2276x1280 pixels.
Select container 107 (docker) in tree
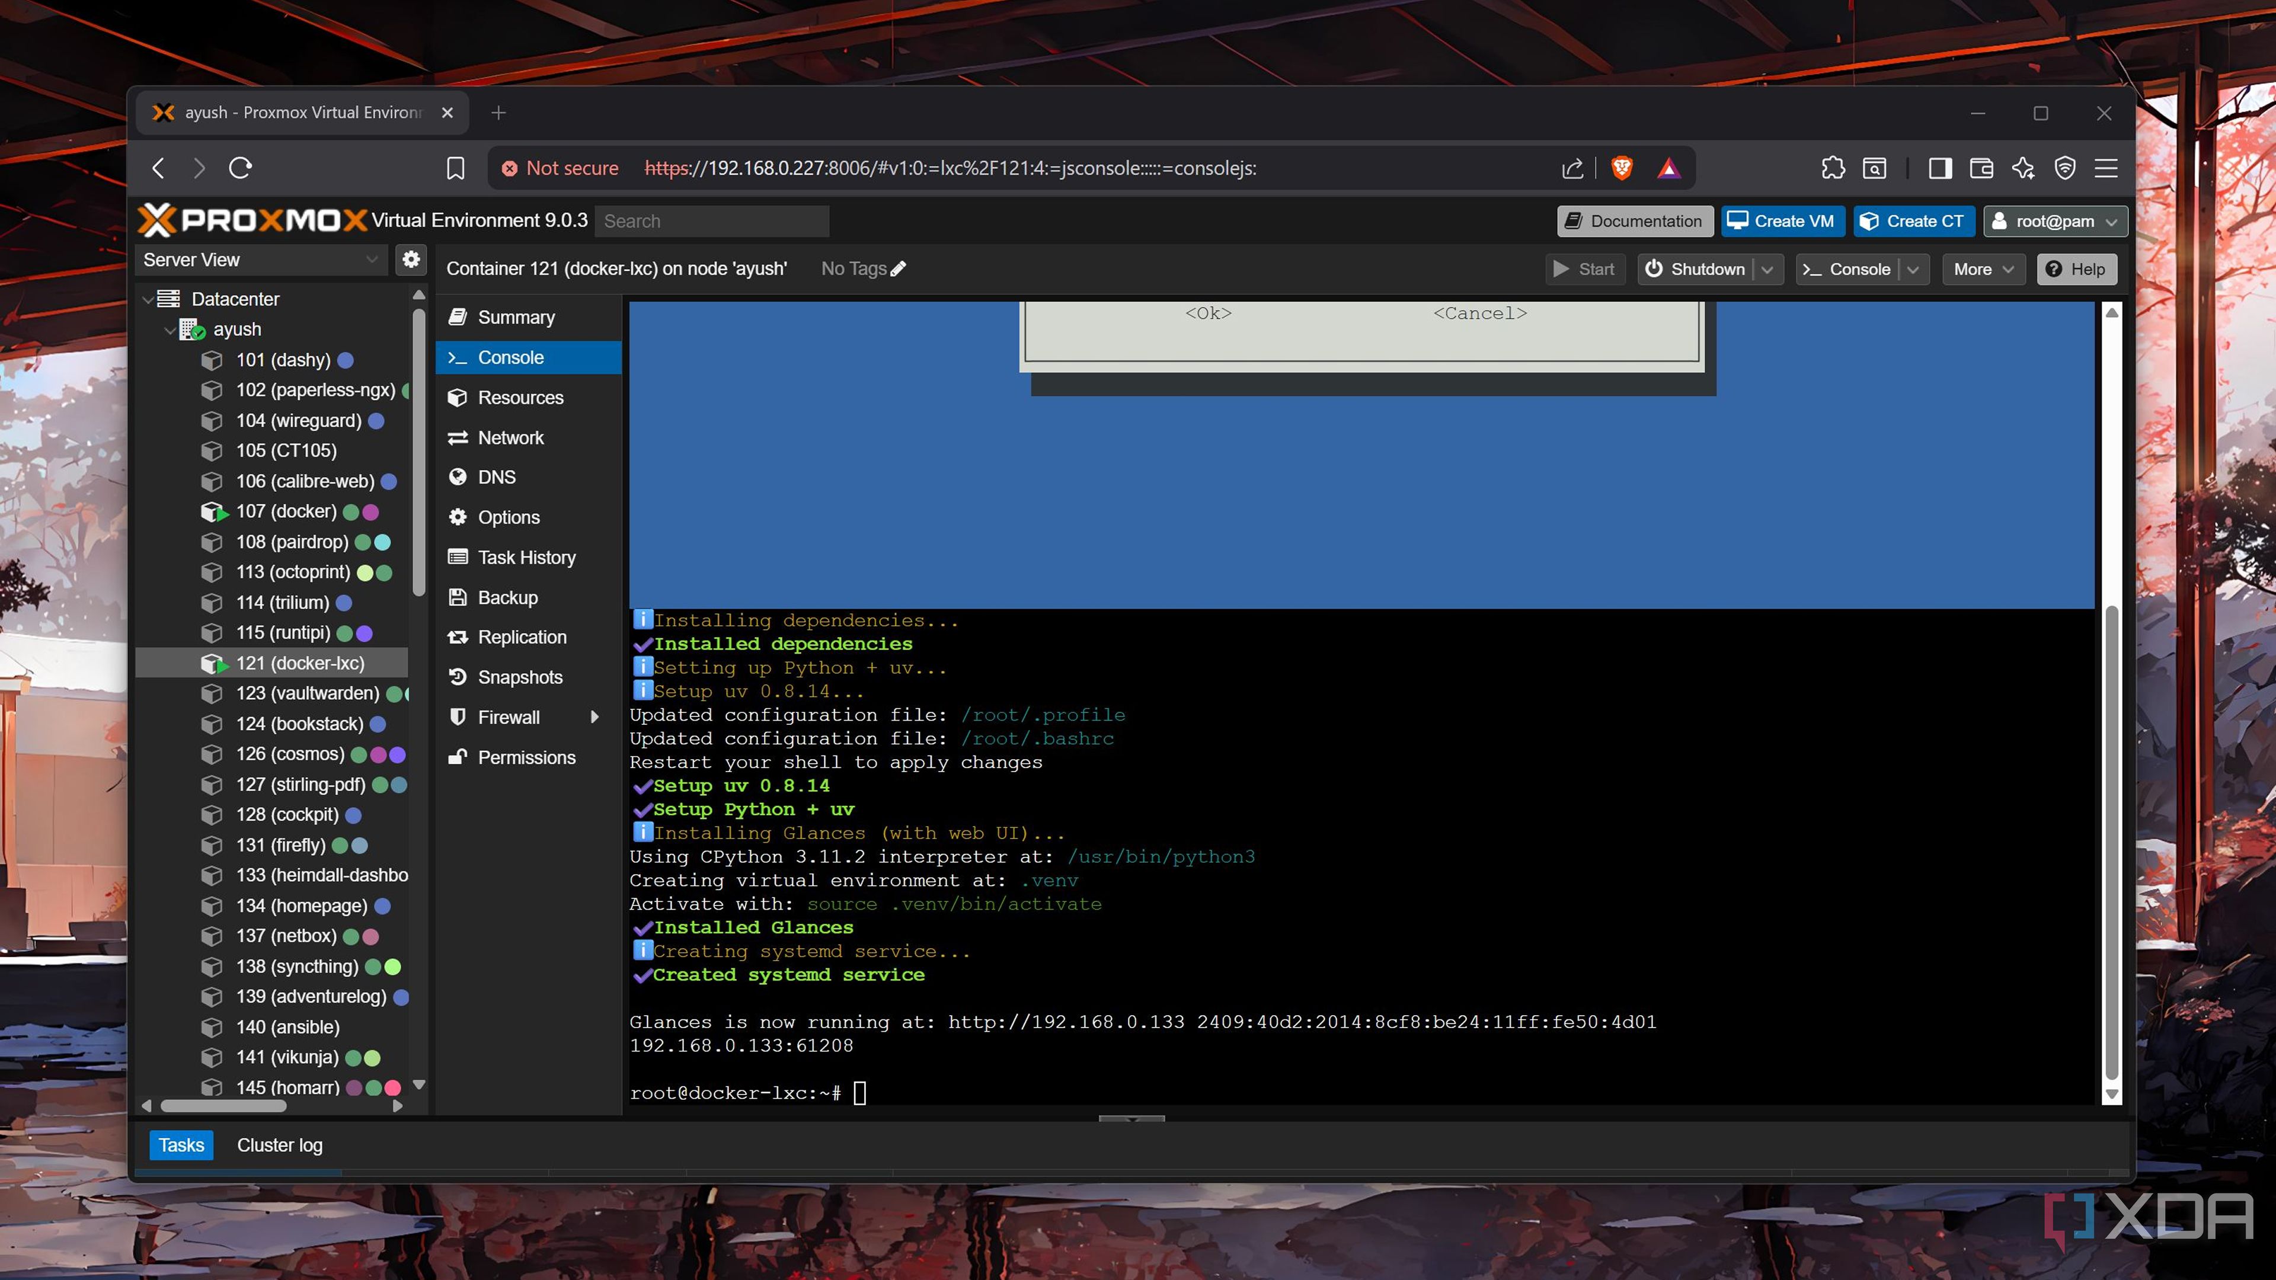pos(272,511)
